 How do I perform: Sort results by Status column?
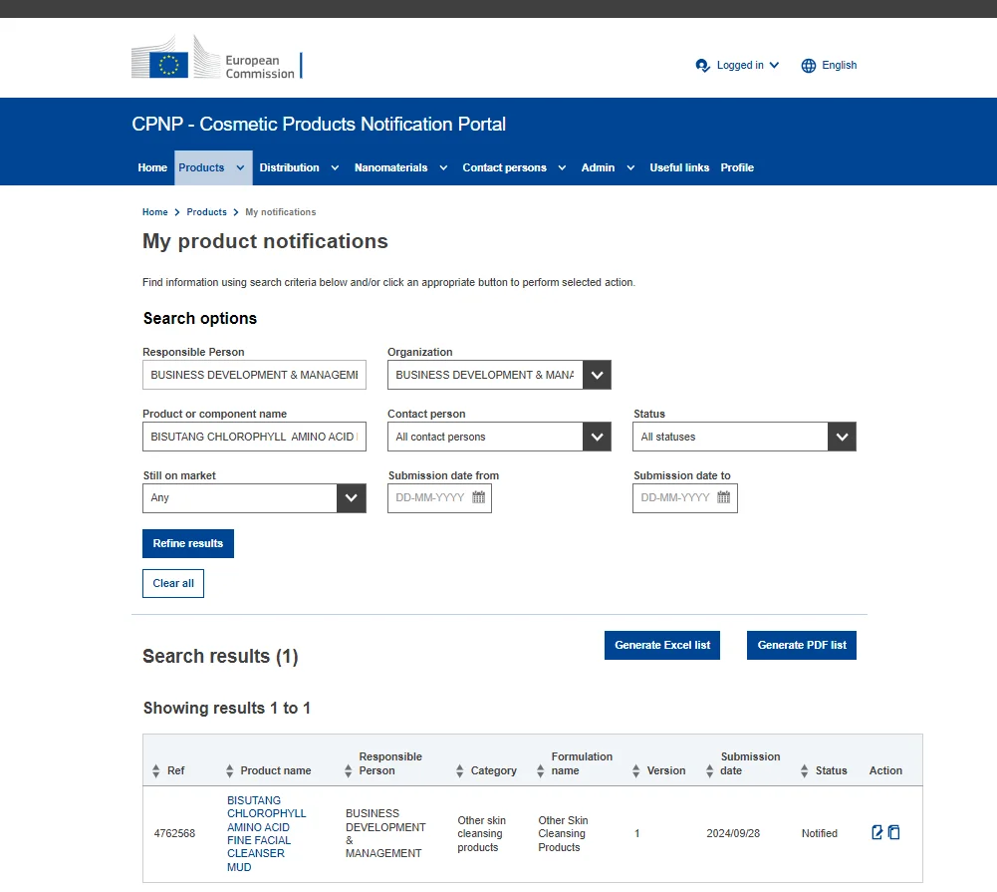point(805,771)
